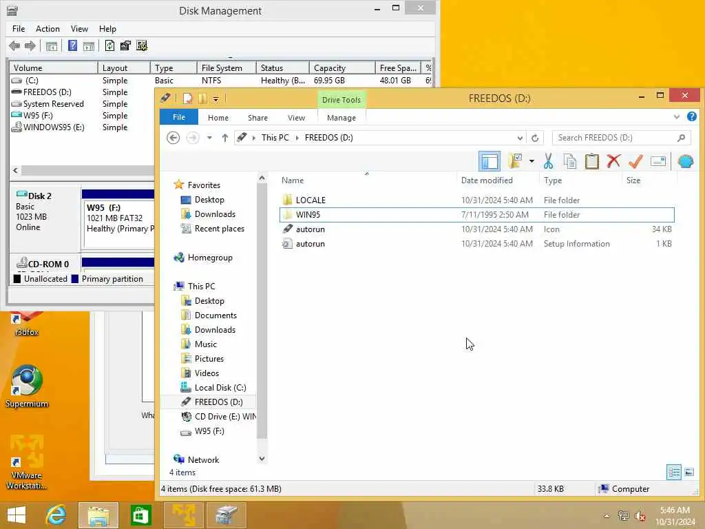705x529 pixels.
Task: Open the address bar history dropdown
Action: pos(520,138)
